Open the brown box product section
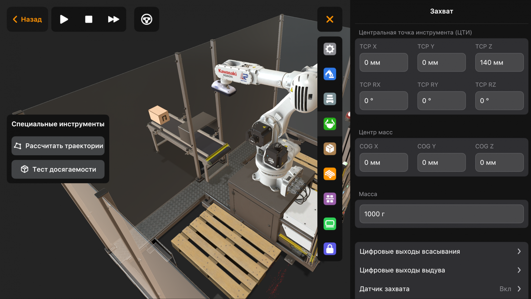531x299 pixels. (330, 149)
